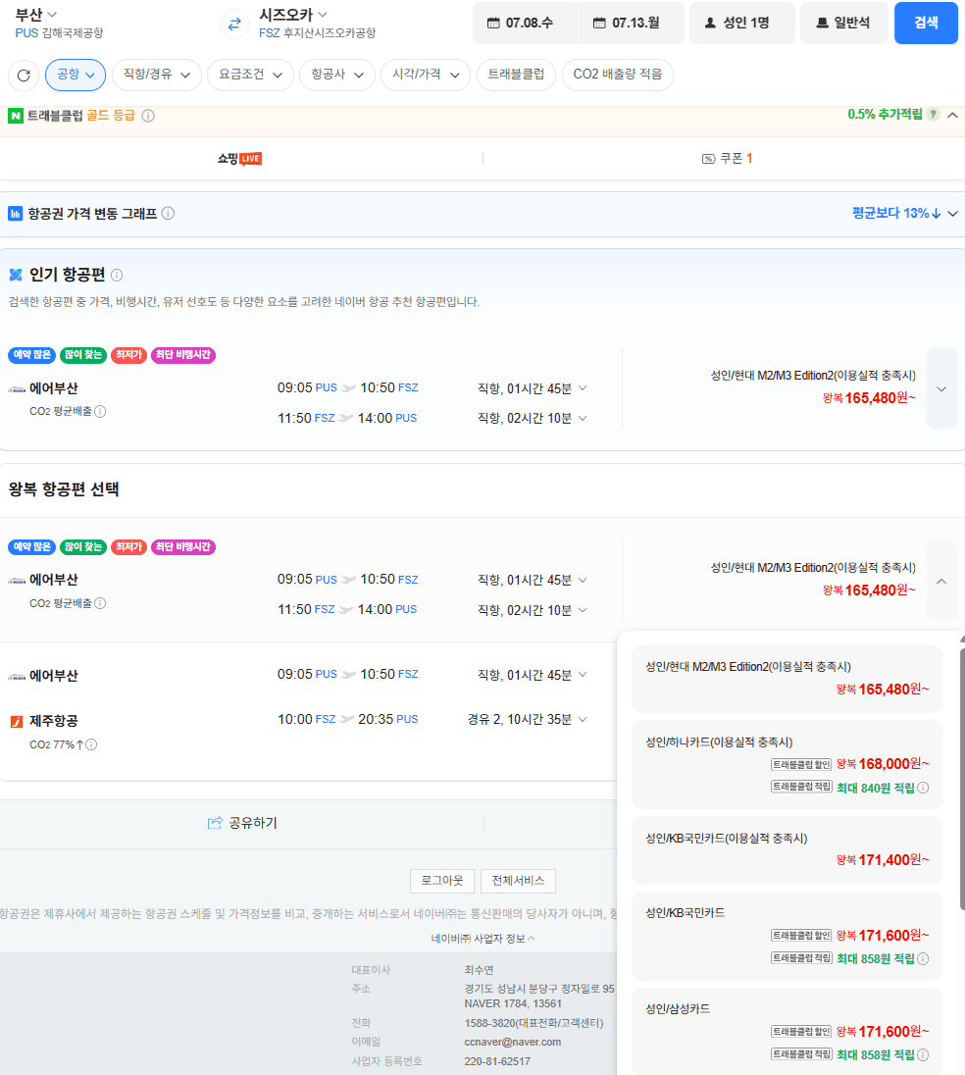
Task: Click the coupon icon next to 쿠폰 1
Action: point(709,158)
